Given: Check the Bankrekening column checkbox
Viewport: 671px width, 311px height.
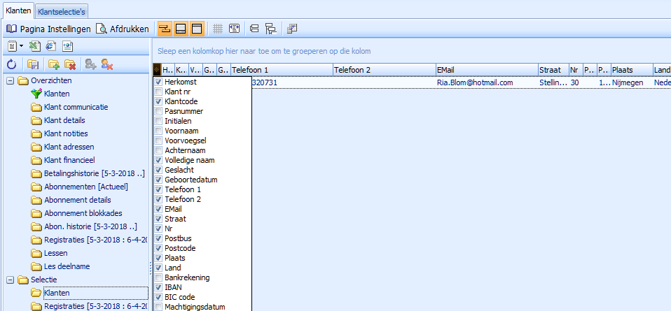Looking at the screenshot, I should pos(158,277).
